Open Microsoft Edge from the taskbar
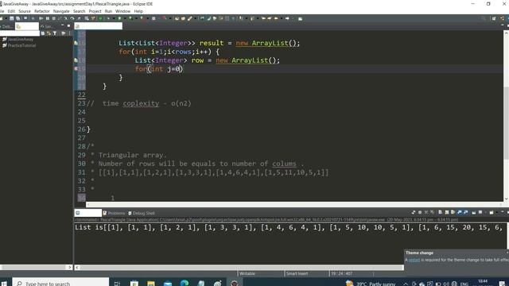The width and height of the screenshot is (509, 286). pyautogui.click(x=185, y=284)
